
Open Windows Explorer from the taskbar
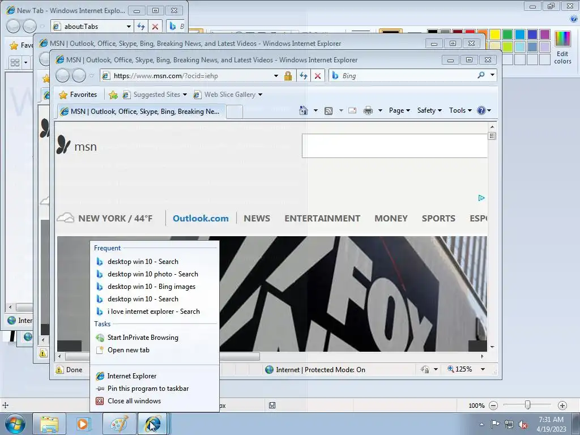tap(49, 424)
